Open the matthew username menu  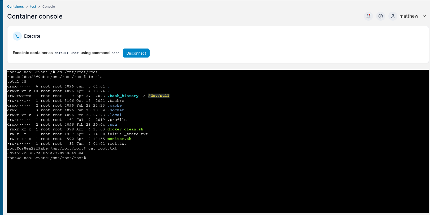[409, 16]
